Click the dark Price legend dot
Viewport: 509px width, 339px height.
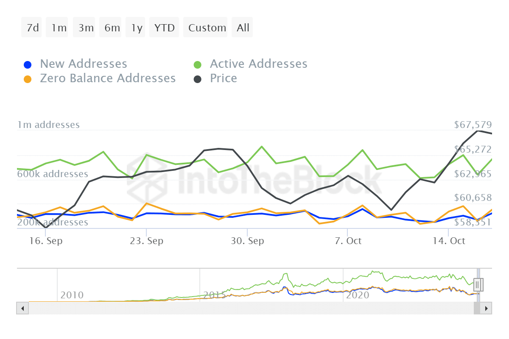[x=198, y=79]
